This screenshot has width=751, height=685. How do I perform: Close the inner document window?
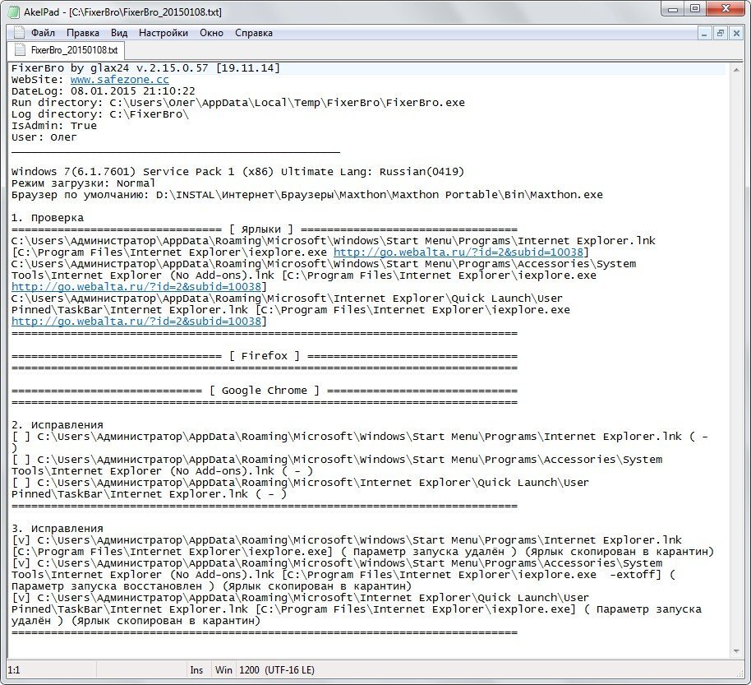click(736, 33)
